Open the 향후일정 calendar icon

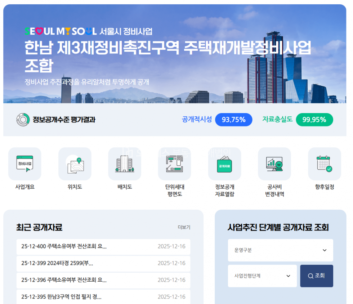[x=325, y=164]
